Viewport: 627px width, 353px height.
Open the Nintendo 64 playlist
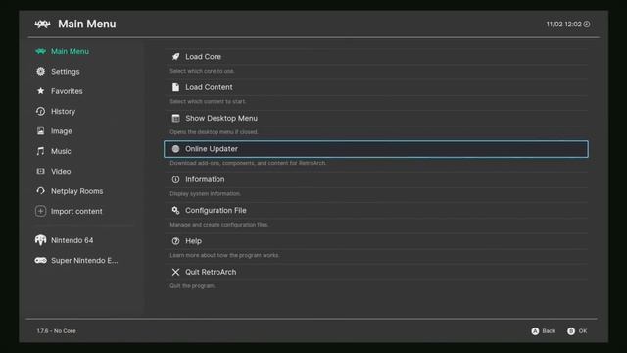point(72,240)
